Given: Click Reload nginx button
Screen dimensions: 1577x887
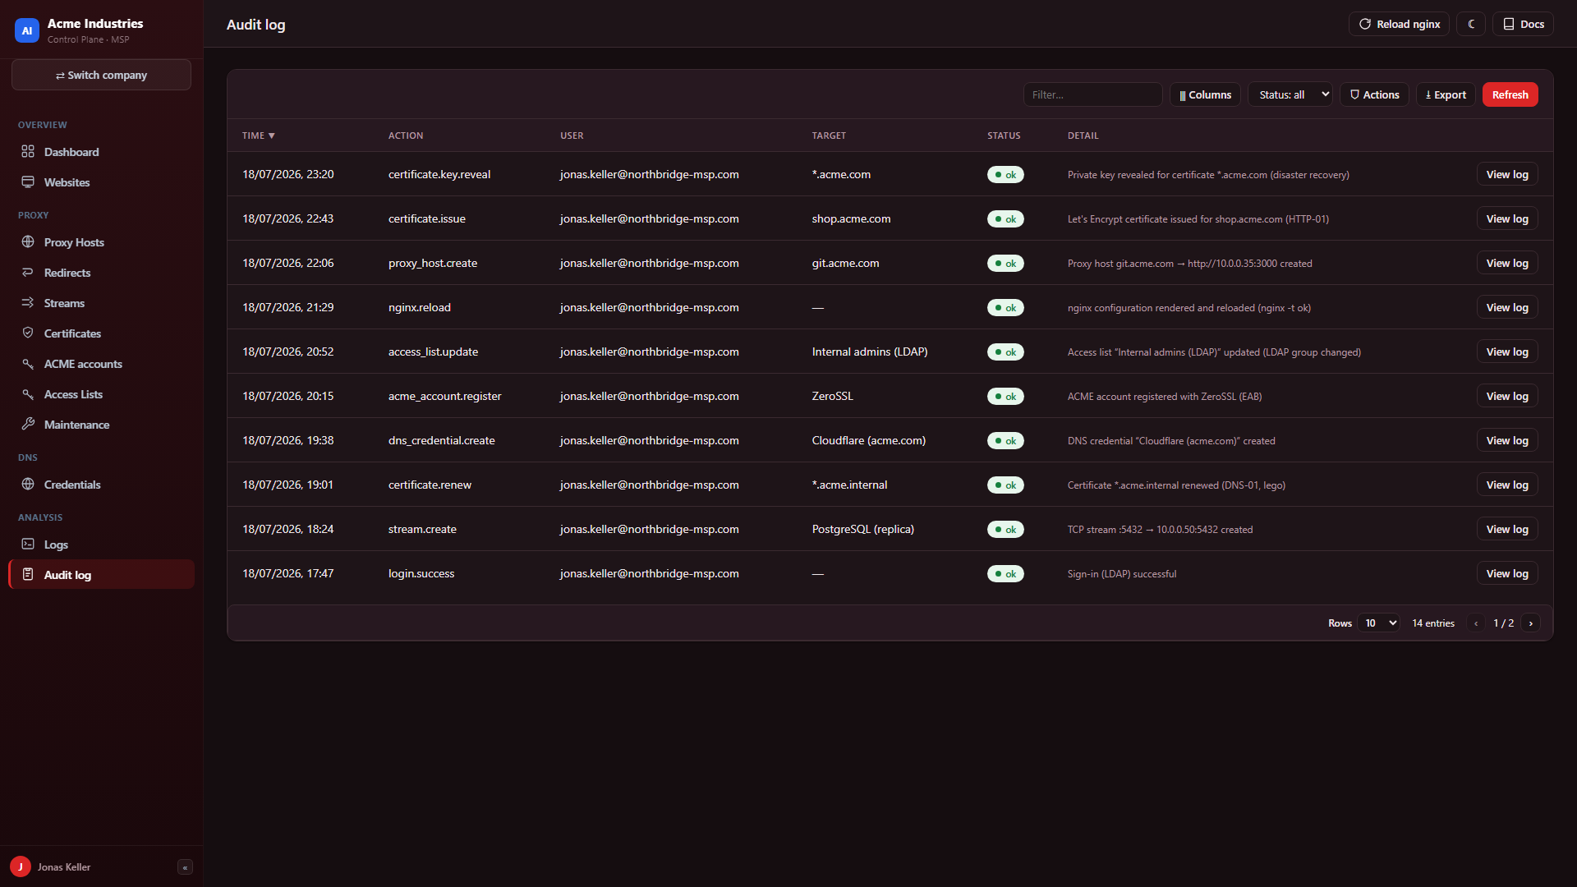Looking at the screenshot, I should coord(1399,25).
